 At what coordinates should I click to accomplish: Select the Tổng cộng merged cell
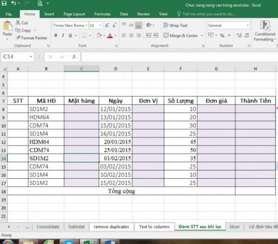121,191
